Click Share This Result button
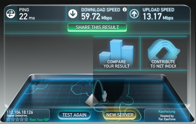The image size is (196, 124). (x=97, y=27)
